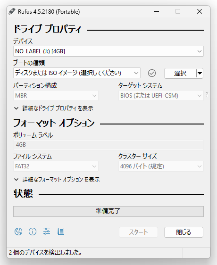
Task: Open the デバイス dropdown showing NO_LABEL (J:)
Action: tap(108, 51)
